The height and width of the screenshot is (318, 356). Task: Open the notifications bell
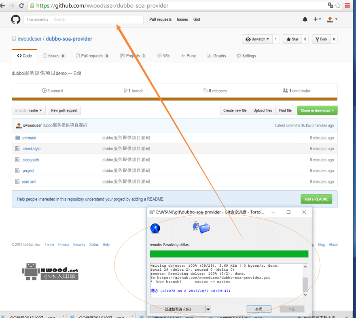(305, 19)
